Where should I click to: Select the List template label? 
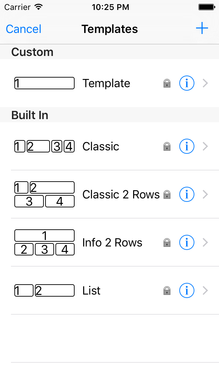pos(91,291)
